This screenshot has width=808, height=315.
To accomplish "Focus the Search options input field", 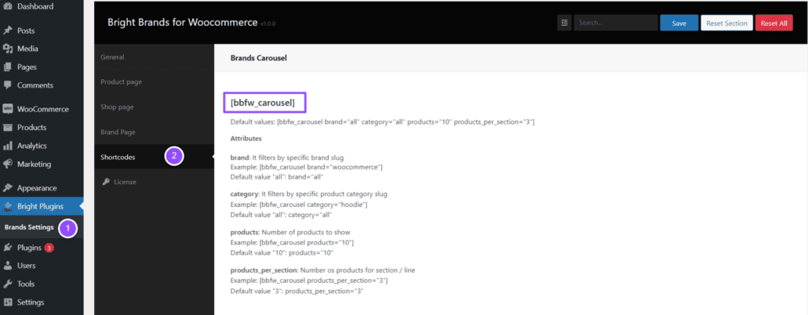I will [x=615, y=24].
